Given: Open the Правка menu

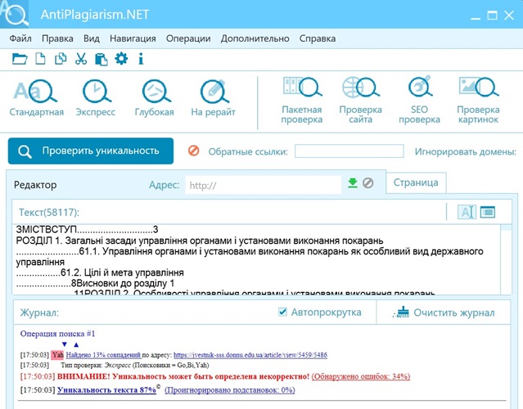Looking at the screenshot, I should point(57,38).
